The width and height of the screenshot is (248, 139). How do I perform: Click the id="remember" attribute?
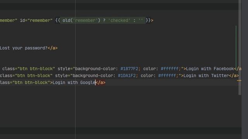click(x=36, y=20)
